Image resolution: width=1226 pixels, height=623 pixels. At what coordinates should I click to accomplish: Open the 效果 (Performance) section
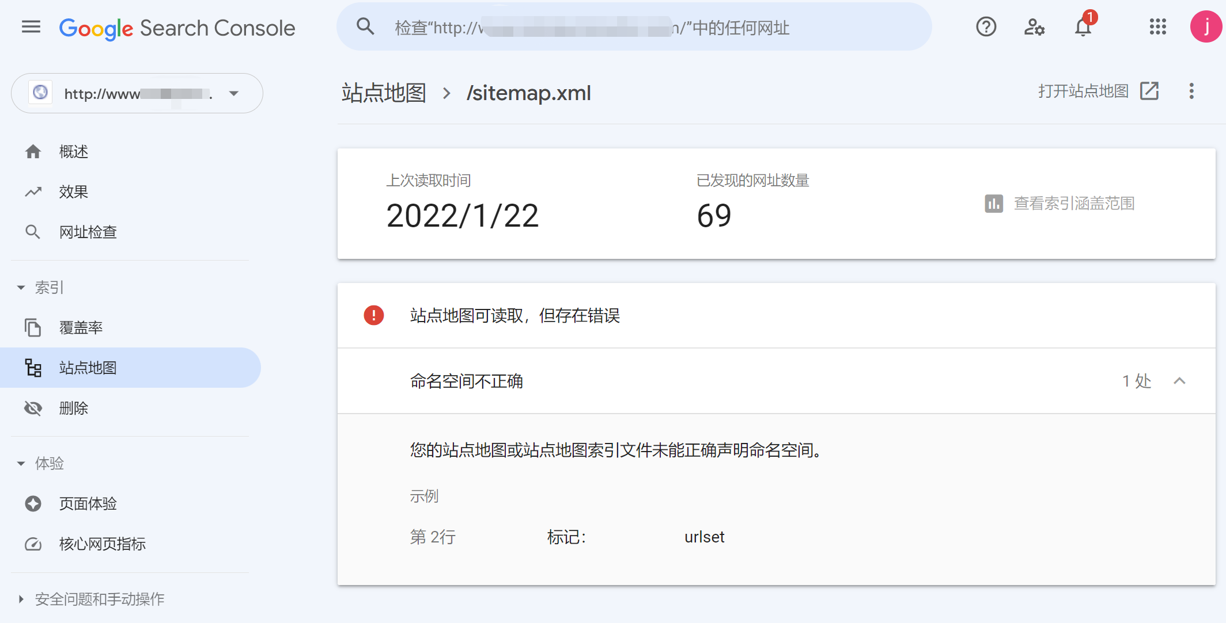[74, 192]
